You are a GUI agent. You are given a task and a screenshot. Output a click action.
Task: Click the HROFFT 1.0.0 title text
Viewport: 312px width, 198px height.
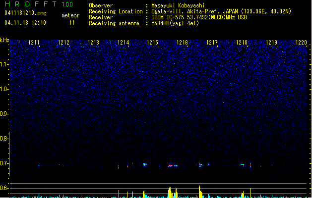tap(39, 4)
